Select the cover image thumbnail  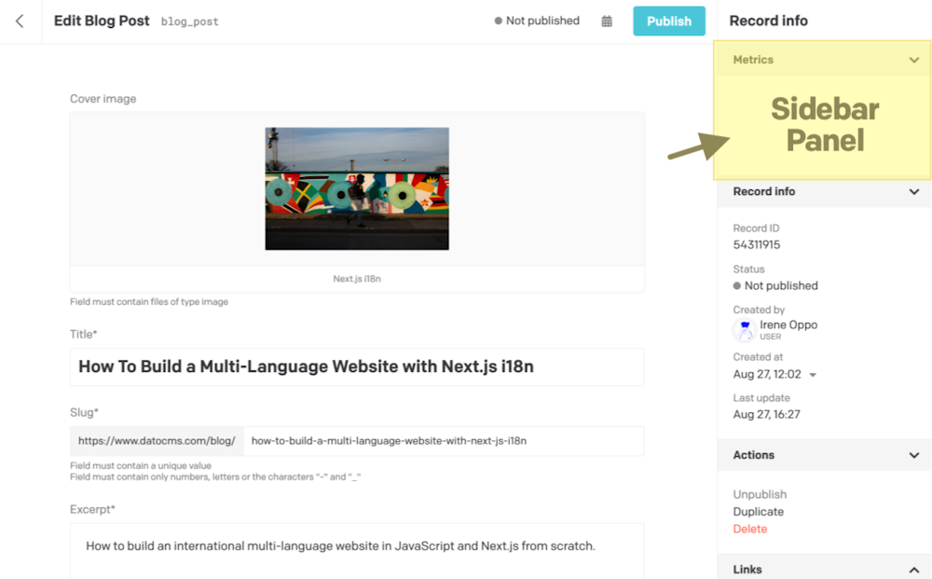tap(357, 188)
